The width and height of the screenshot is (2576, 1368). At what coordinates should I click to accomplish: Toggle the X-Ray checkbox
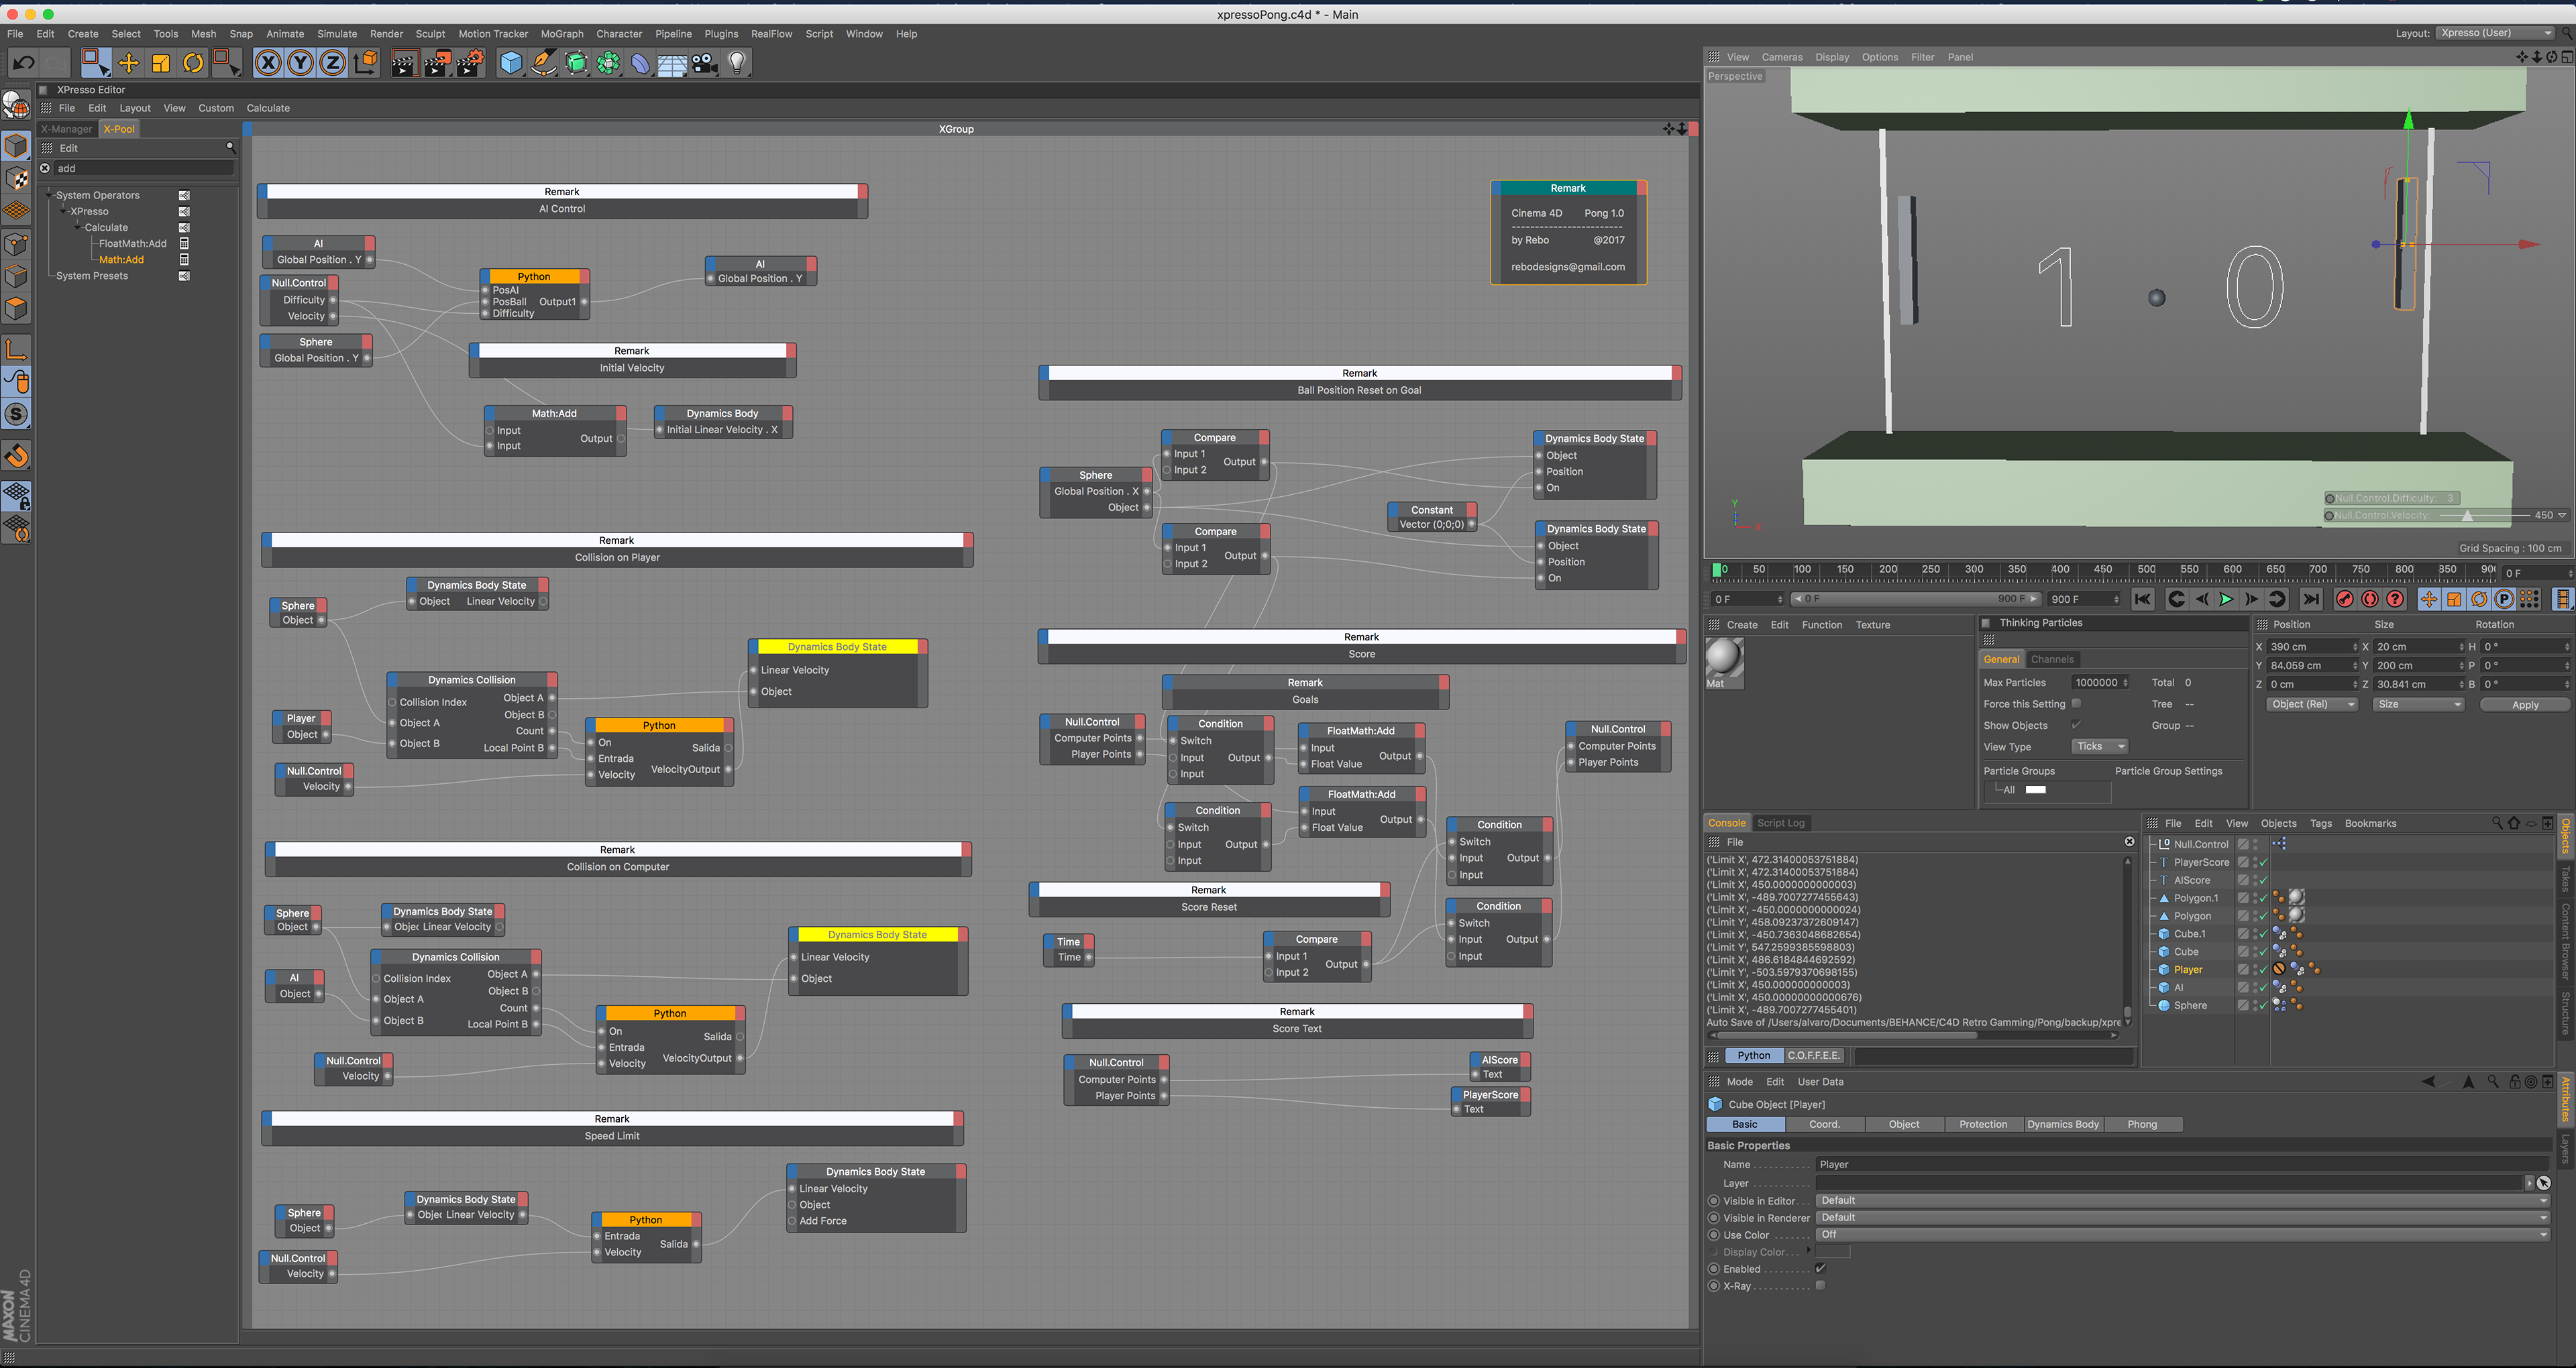click(1820, 1286)
